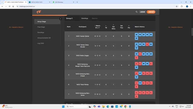Click the address bar URL field
The height and width of the screenshot is (109, 193).
click(x=96, y=6)
